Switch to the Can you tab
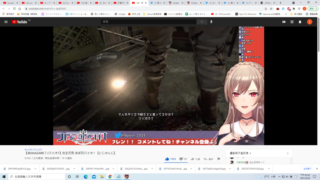Screen dimensions: 320x180 (x=29, y=3)
